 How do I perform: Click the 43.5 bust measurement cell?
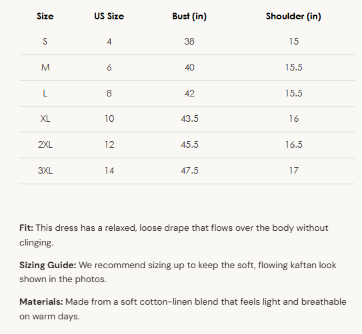point(189,118)
